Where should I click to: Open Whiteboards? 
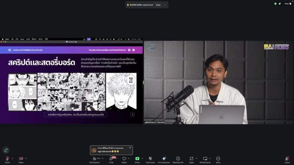click(x=205, y=160)
